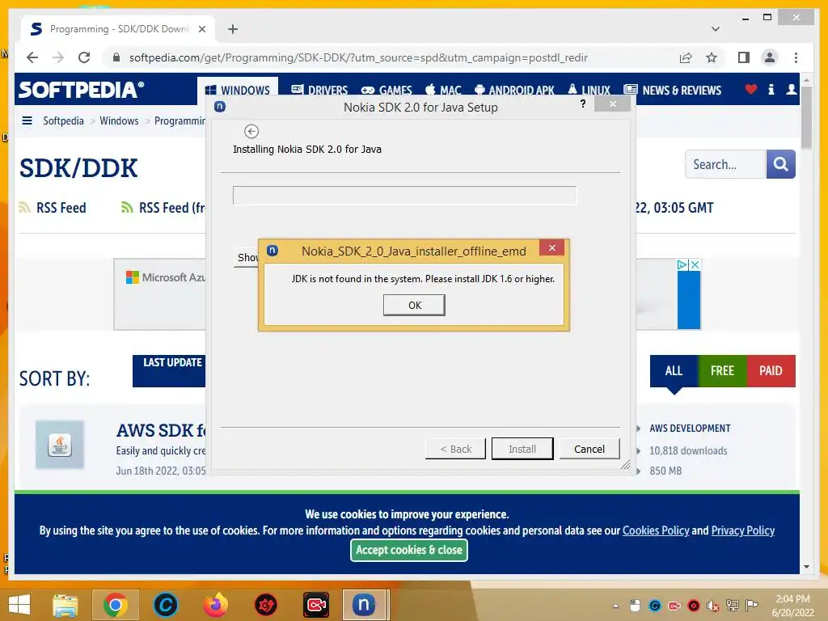The image size is (828, 621).
Task: Go back in Chrome browser
Action: tap(32, 57)
